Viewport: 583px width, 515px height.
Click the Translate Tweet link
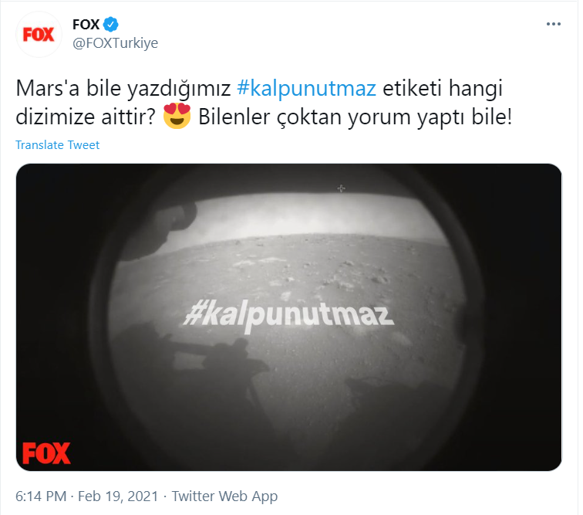pos(57,145)
